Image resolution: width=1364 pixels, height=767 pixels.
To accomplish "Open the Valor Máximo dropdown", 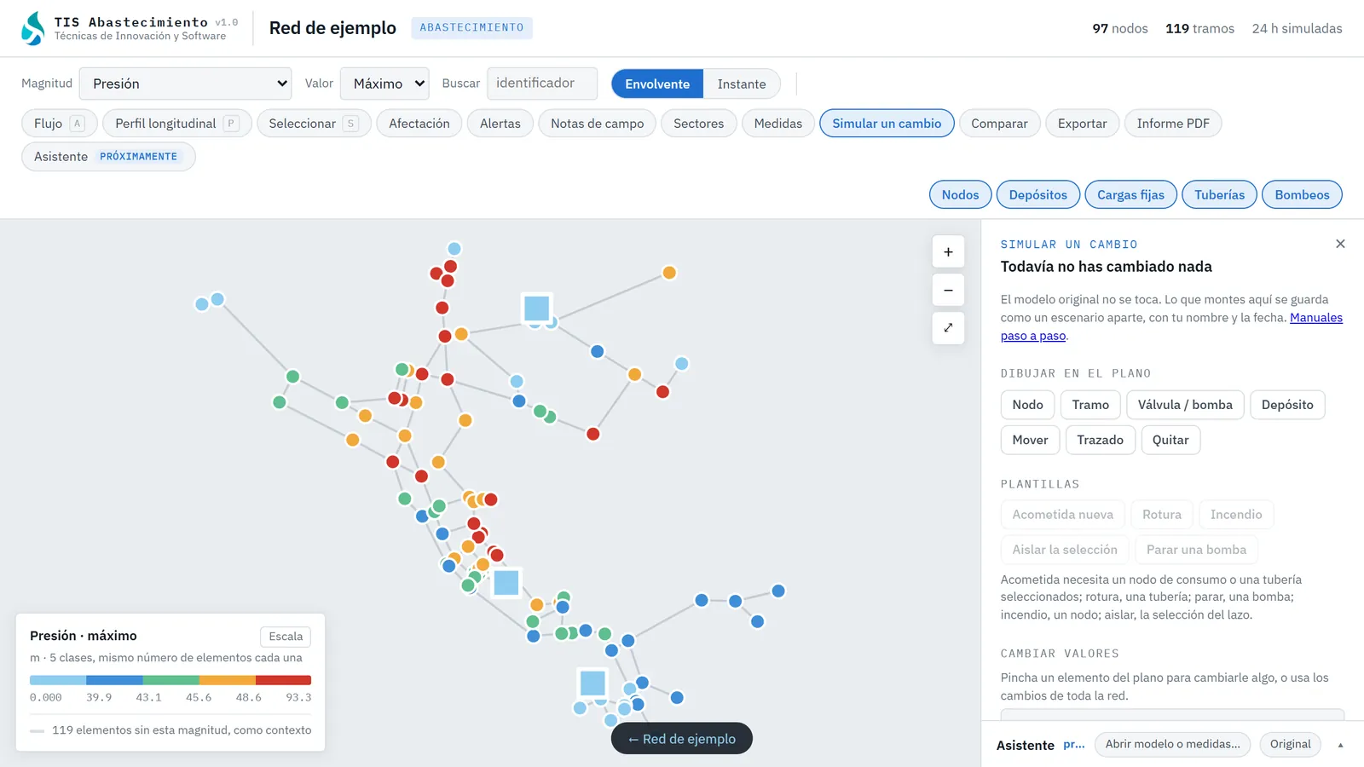I will (x=384, y=84).
